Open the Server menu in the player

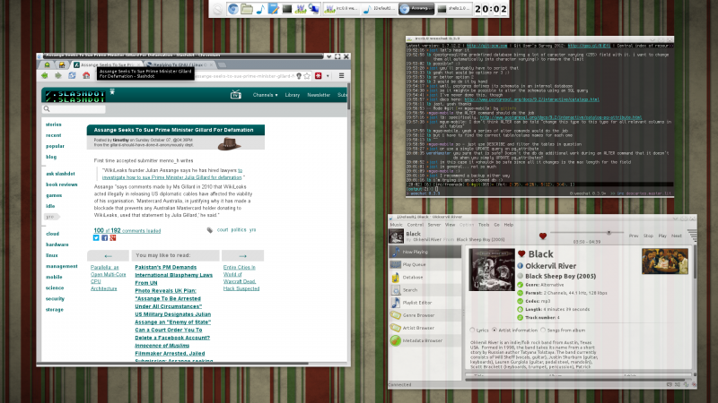434,225
